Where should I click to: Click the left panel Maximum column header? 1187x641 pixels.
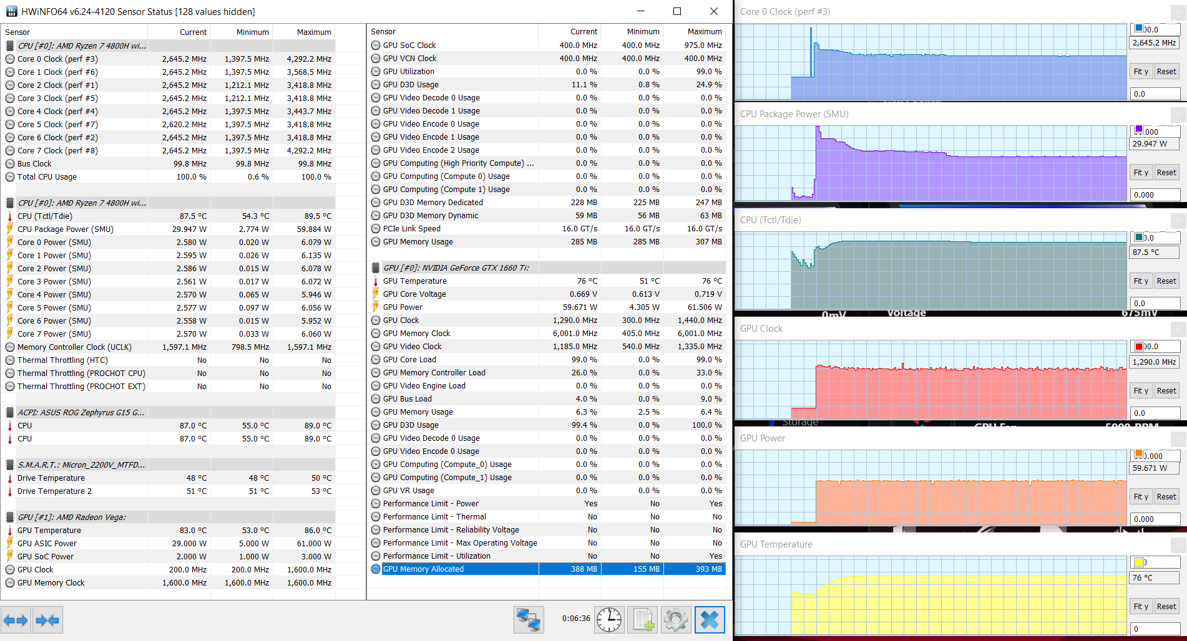pyautogui.click(x=304, y=32)
